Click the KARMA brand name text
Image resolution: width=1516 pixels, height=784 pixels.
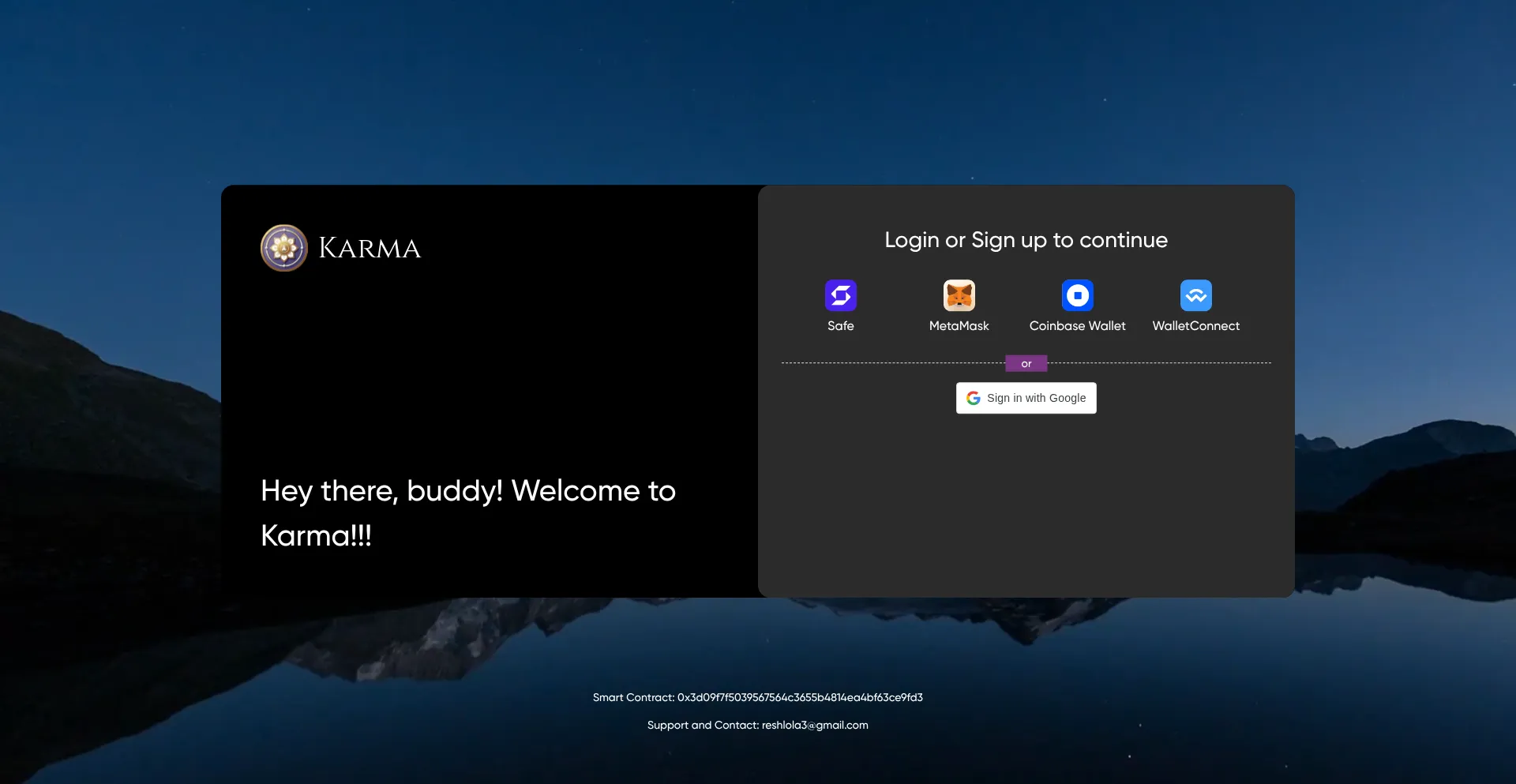[x=370, y=249]
